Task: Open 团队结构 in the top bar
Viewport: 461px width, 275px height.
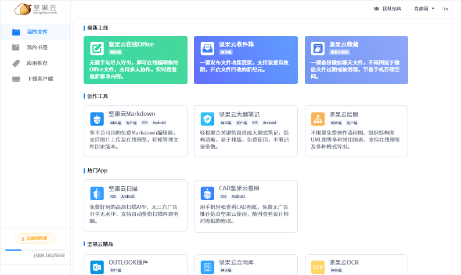Action: [x=391, y=9]
